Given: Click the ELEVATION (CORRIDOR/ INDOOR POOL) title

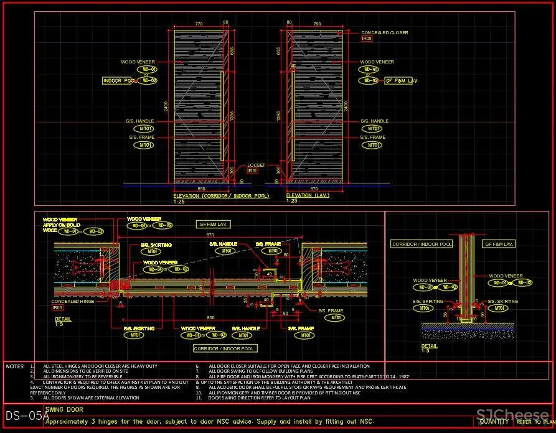Looking at the screenshot, I should pyautogui.click(x=221, y=196).
